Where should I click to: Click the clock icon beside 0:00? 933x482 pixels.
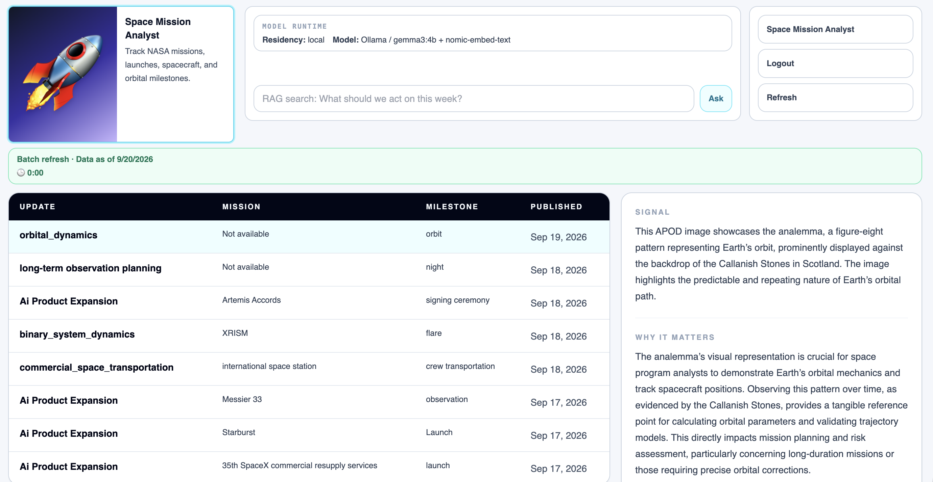click(x=21, y=173)
